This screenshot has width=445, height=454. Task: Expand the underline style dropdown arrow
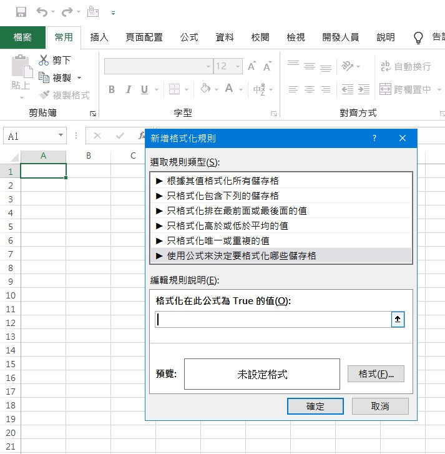pyautogui.click(x=157, y=89)
